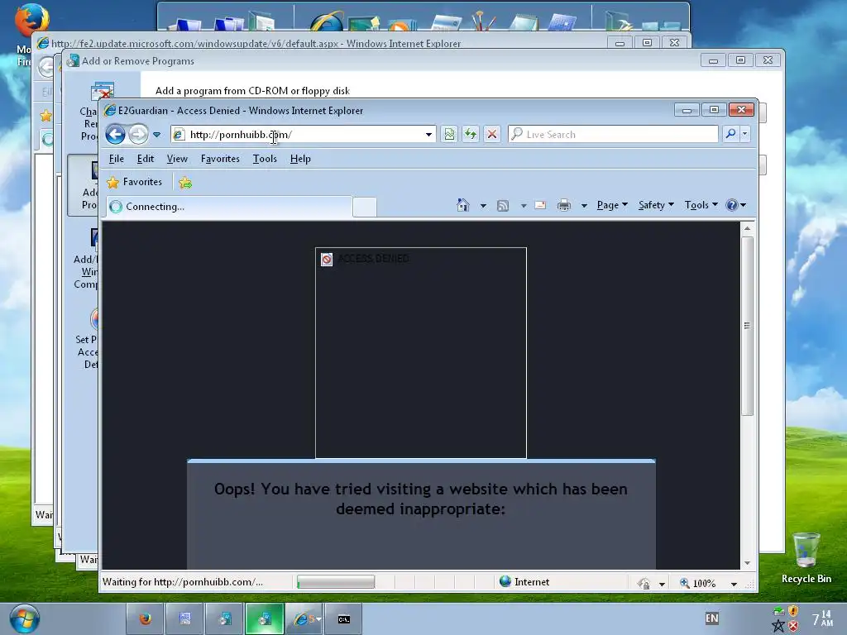The image size is (847, 635).
Task: Click the 'Oops! You have tried visiting' message
Action: coord(421,499)
